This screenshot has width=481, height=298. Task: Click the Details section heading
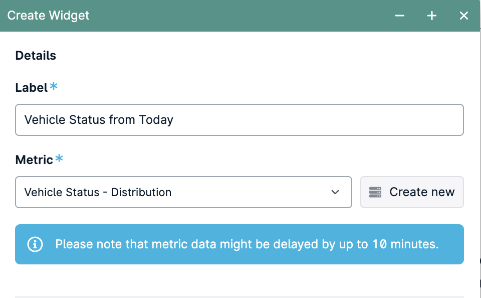click(x=36, y=56)
